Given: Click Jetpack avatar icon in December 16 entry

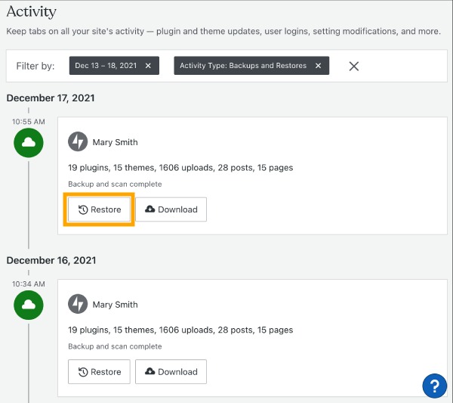Looking at the screenshot, I should coord(78,304).
